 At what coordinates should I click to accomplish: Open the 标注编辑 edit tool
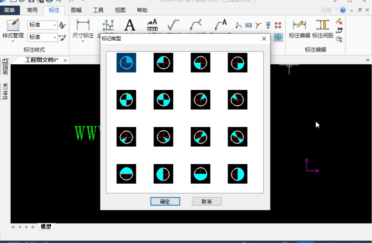pos(299,29)
